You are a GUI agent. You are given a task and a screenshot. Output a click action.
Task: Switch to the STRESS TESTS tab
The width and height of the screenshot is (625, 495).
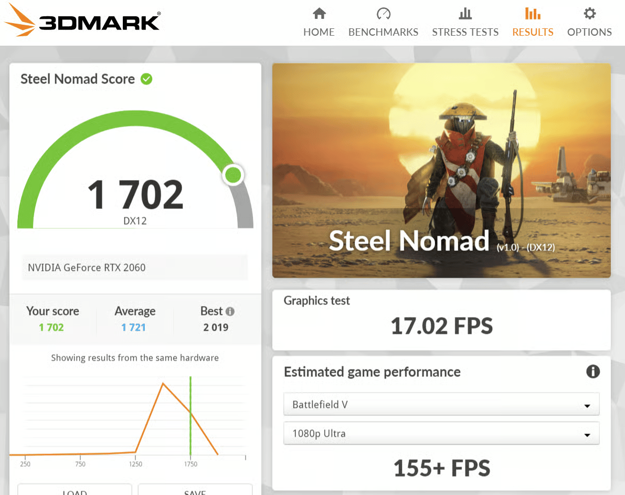(465, 32)
